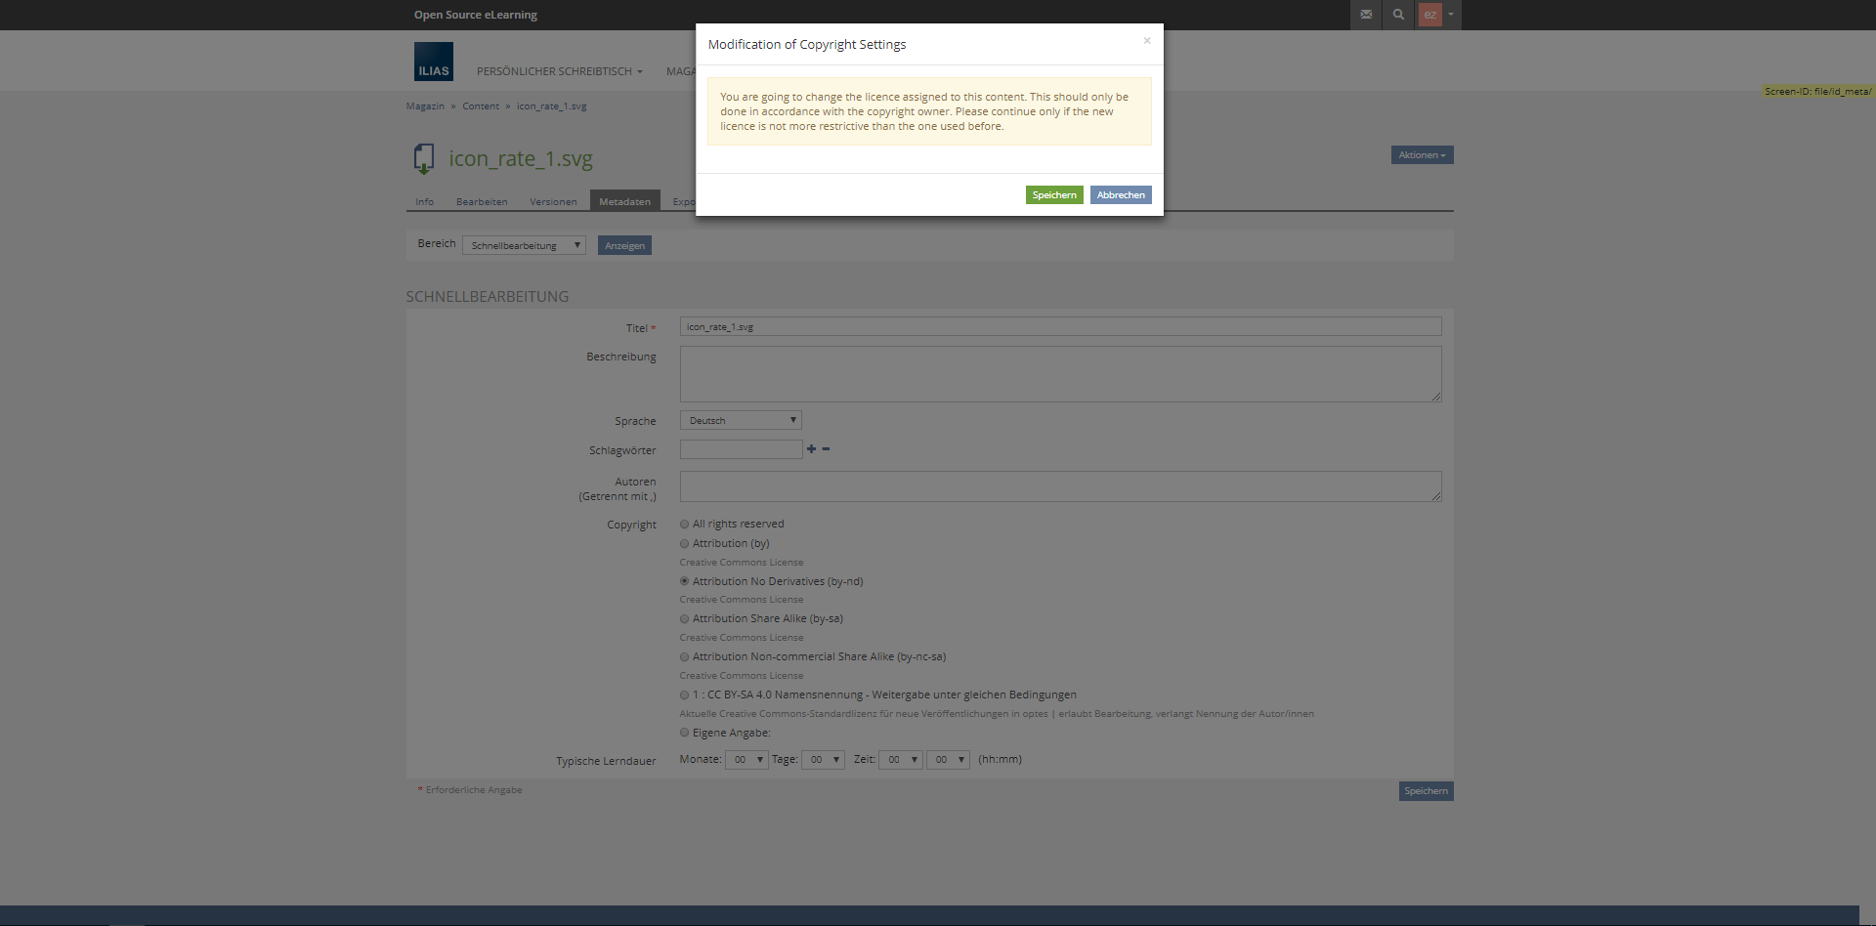Viewport: 1876px width, 926px height.
Task: Click icon_rate_1.svg breadcrumb link
Action: point(552,106)
